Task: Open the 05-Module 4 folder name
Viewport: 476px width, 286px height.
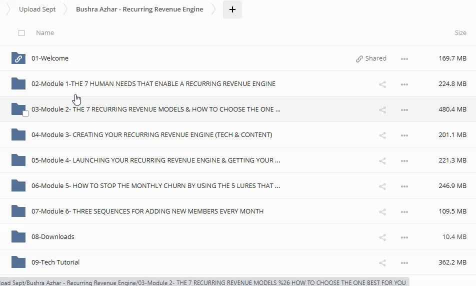Action: (155, 160)
